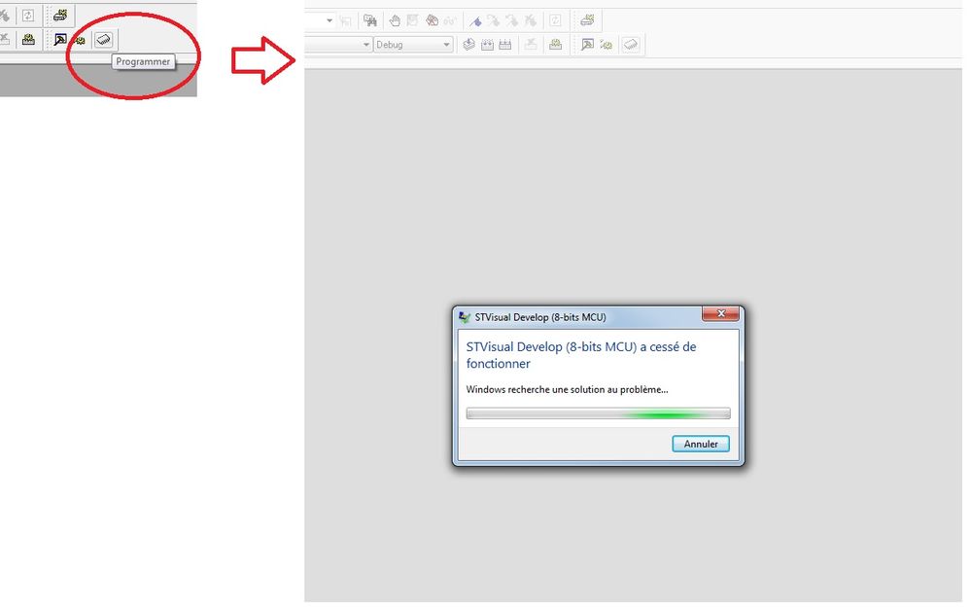Click the greyed stop build X icon
This screenshot has width=971, height=610.
pyautogui.click(x=531, y=44)
